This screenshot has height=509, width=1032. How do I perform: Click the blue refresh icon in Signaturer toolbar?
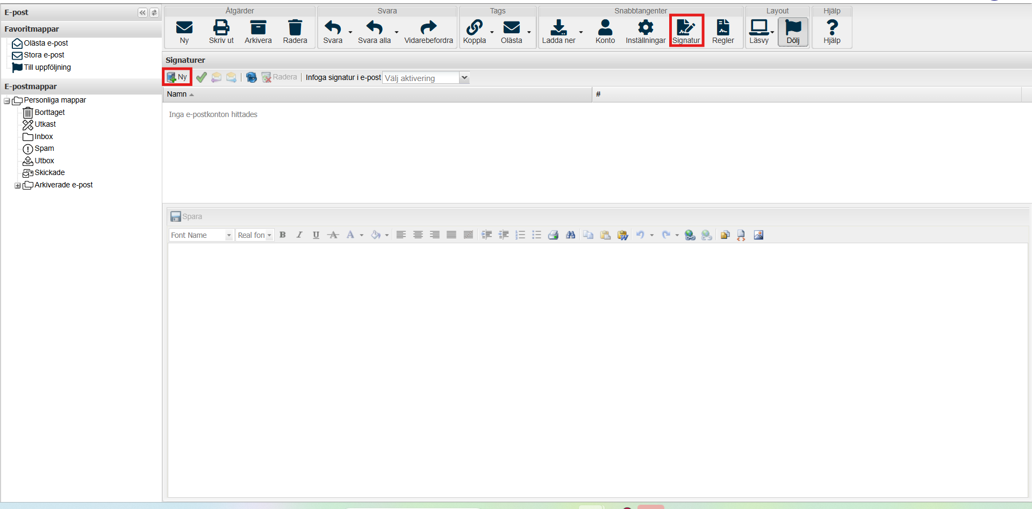(x=251, y=77)
